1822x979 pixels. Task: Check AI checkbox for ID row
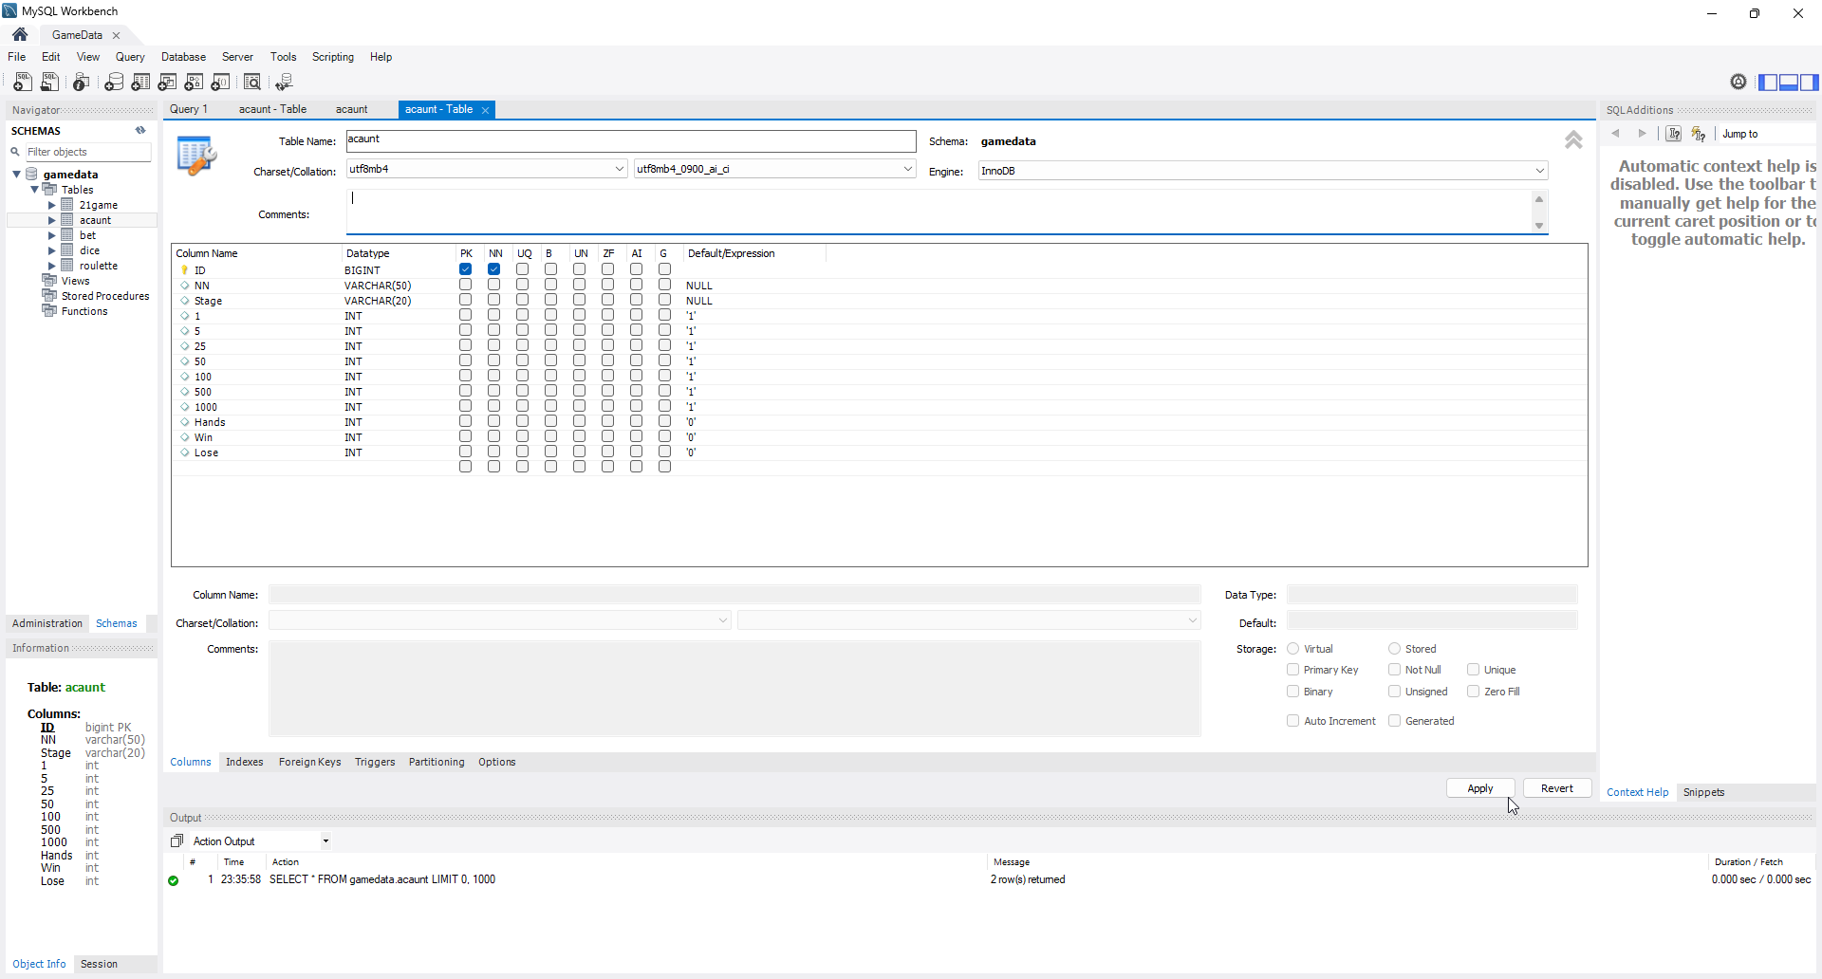point(636,269)
